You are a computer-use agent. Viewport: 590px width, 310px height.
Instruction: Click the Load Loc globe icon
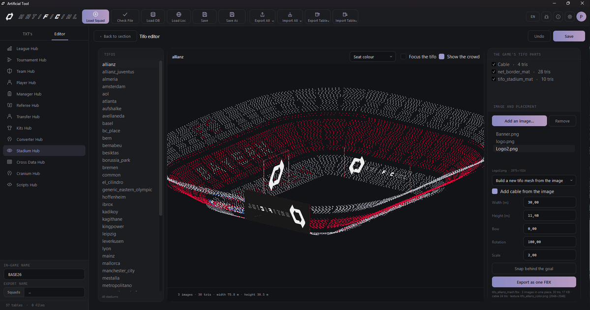click(x=179, y=14)
